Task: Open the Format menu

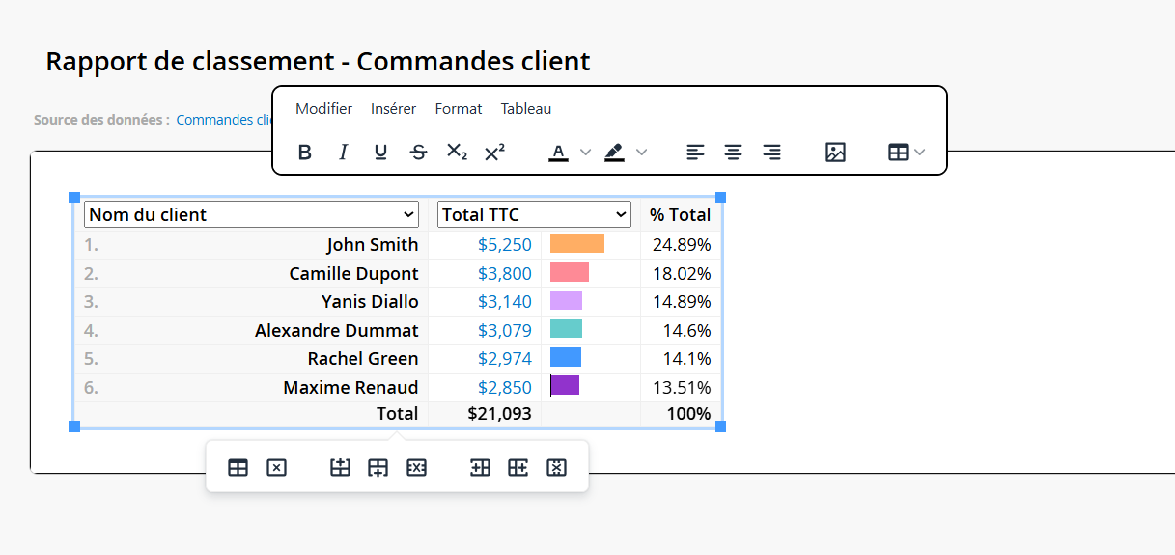Action: pos(459,109)
